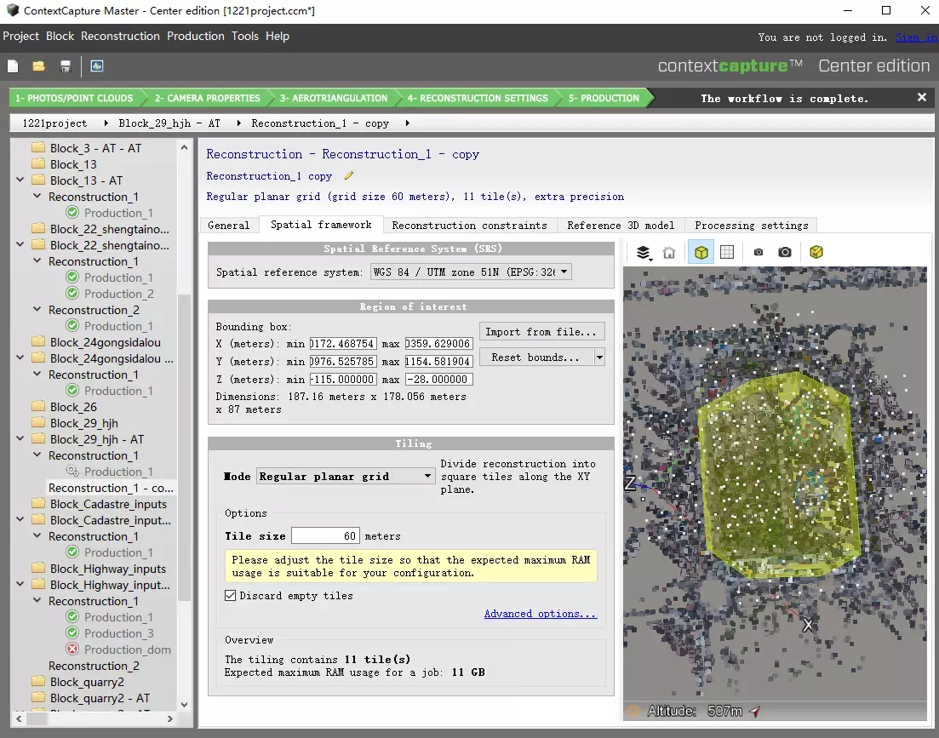Click the small camera icon in 3D toolbar
Screen dimensions: 939x738
tap(759, 253)
